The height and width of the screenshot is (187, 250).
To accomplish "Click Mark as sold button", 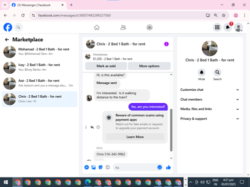I will (x=106, y=66).
